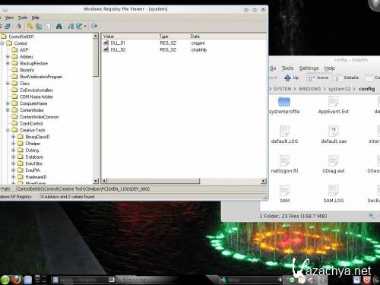Click system32 in Dolphin breadcrumb path
Viewport: 380px width, 285px height.
coord(339,89)
